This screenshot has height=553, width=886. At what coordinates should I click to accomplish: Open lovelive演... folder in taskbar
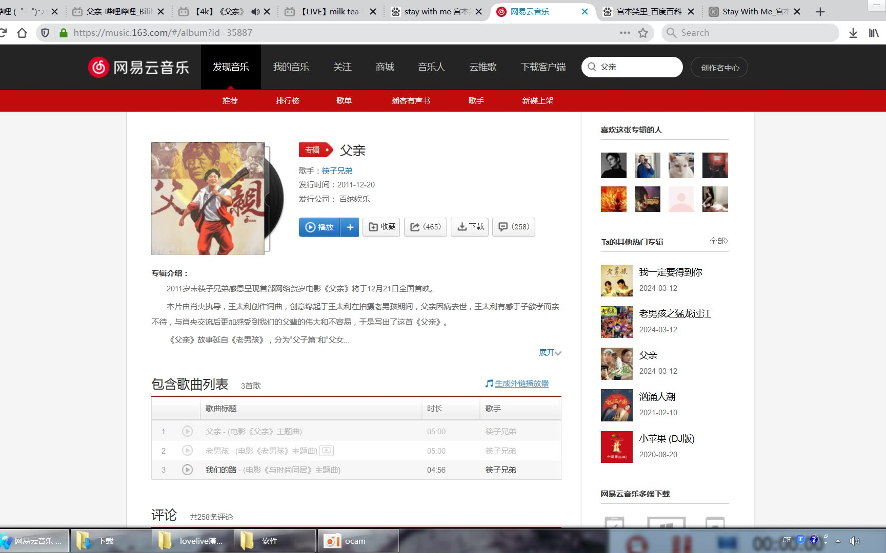coord(193,541)
